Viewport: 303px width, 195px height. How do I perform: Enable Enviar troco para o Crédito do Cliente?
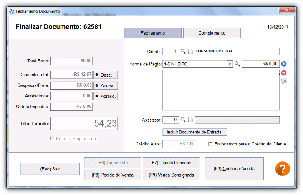coord(210,144)
